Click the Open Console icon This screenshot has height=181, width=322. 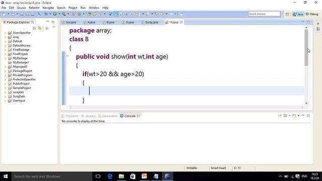click(294, 116)
